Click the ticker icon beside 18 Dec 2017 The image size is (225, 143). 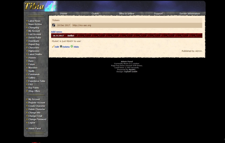point(53,25)
